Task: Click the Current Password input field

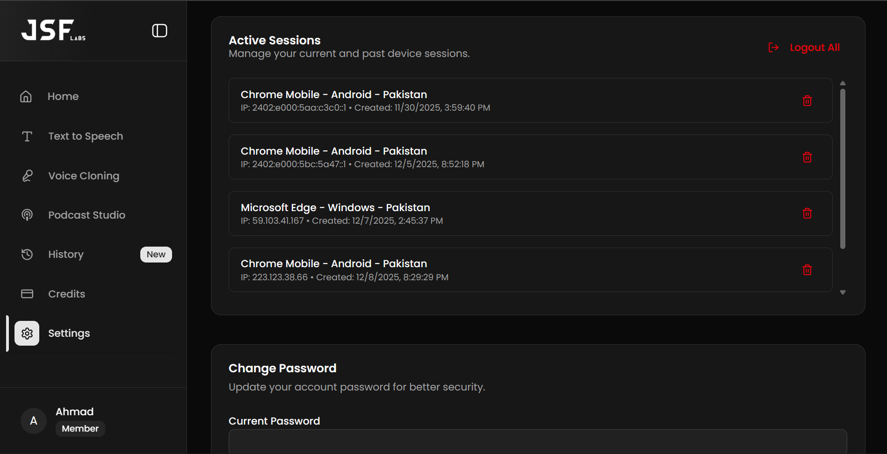Action: click(x=538, y=441)
